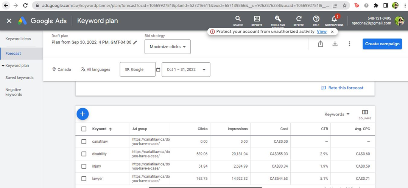Open the Columns selector icon
The width and height of the screenshot is (408, 188).
(365, 114)
